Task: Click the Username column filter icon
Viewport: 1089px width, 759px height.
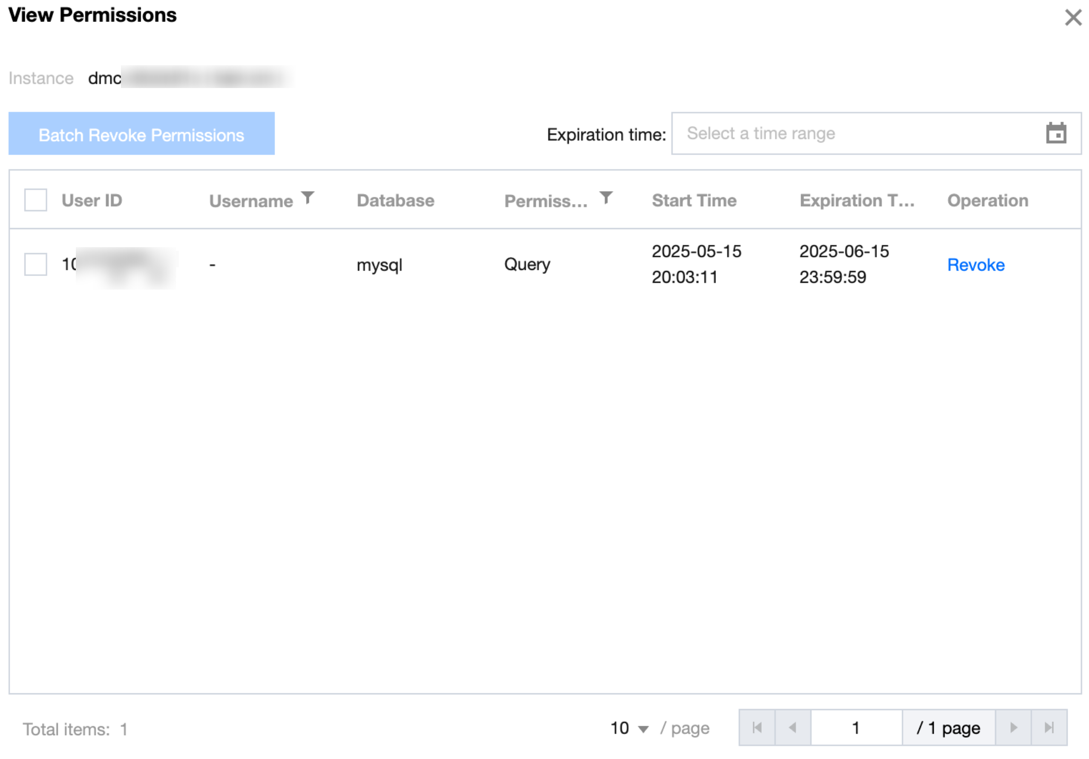Action: pos(308,198)
